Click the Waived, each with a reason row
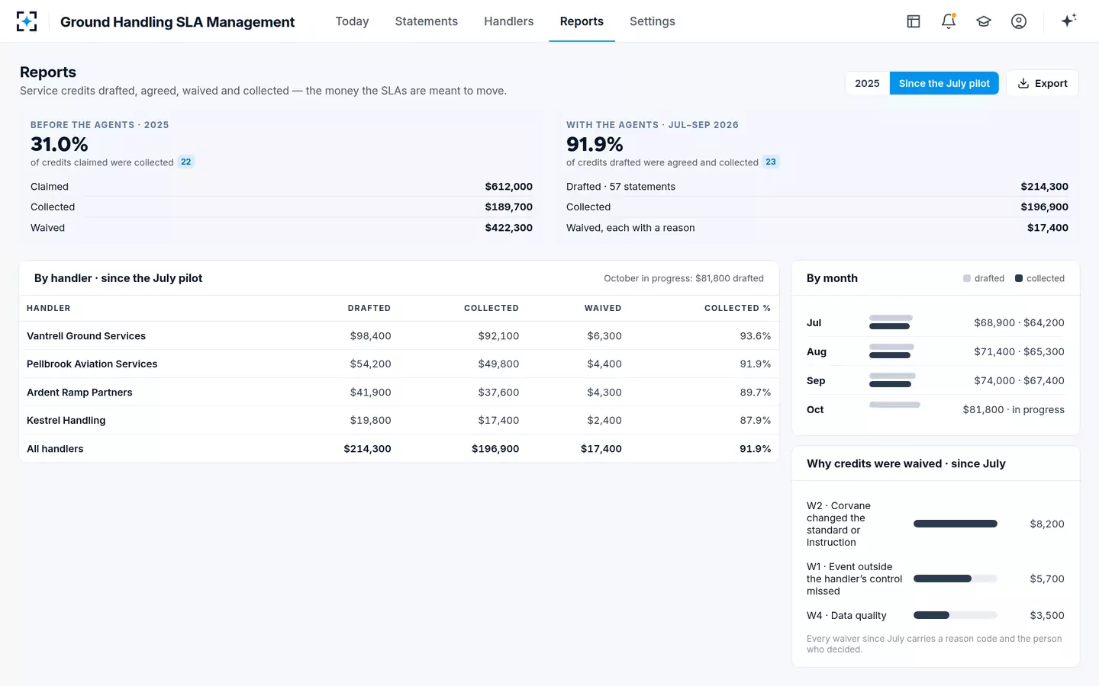1099x686 pixels. tap(817, 228)
